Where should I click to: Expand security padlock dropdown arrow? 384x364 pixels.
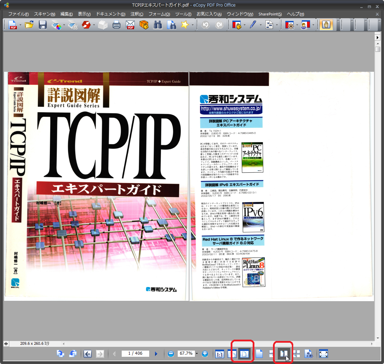pyautogui.click(x=244, y=25)
